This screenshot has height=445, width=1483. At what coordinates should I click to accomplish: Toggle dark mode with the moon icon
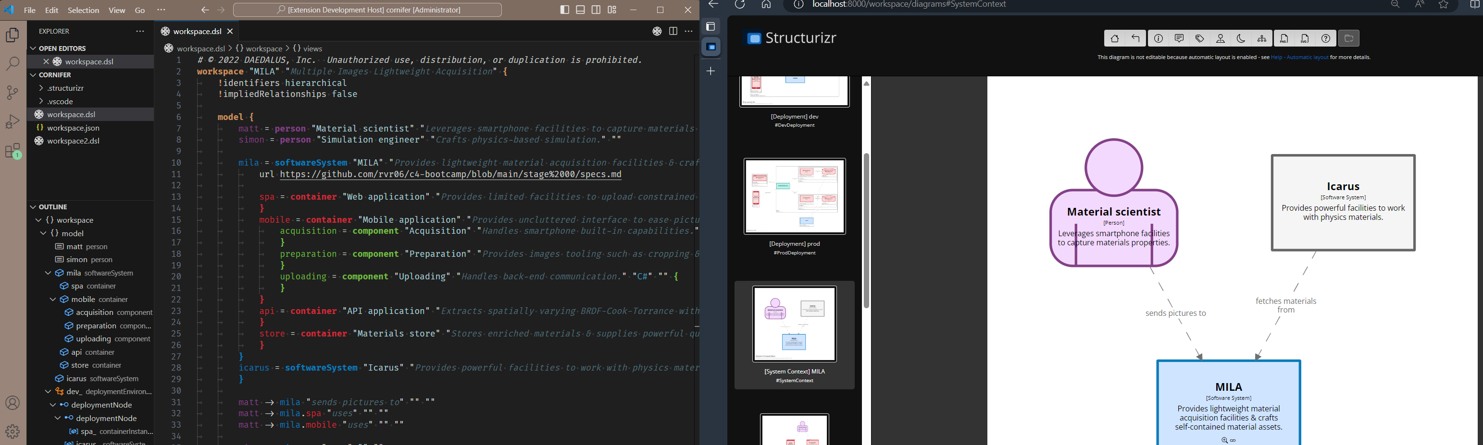(x=1241, y=38)
